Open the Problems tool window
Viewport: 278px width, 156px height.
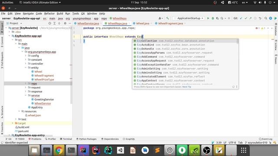pyautogui.click(x=35, y=139)
